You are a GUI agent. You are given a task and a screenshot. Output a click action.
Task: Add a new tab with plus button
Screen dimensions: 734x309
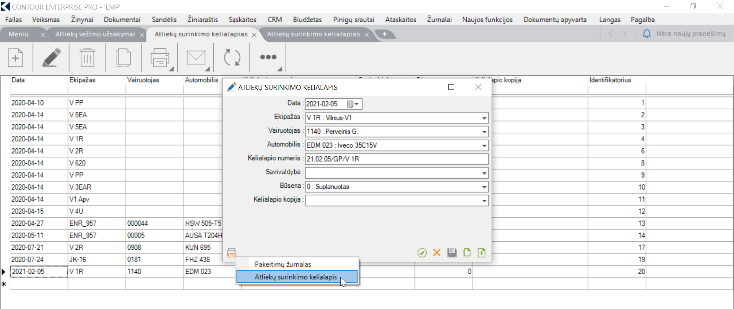pos(385,34)
